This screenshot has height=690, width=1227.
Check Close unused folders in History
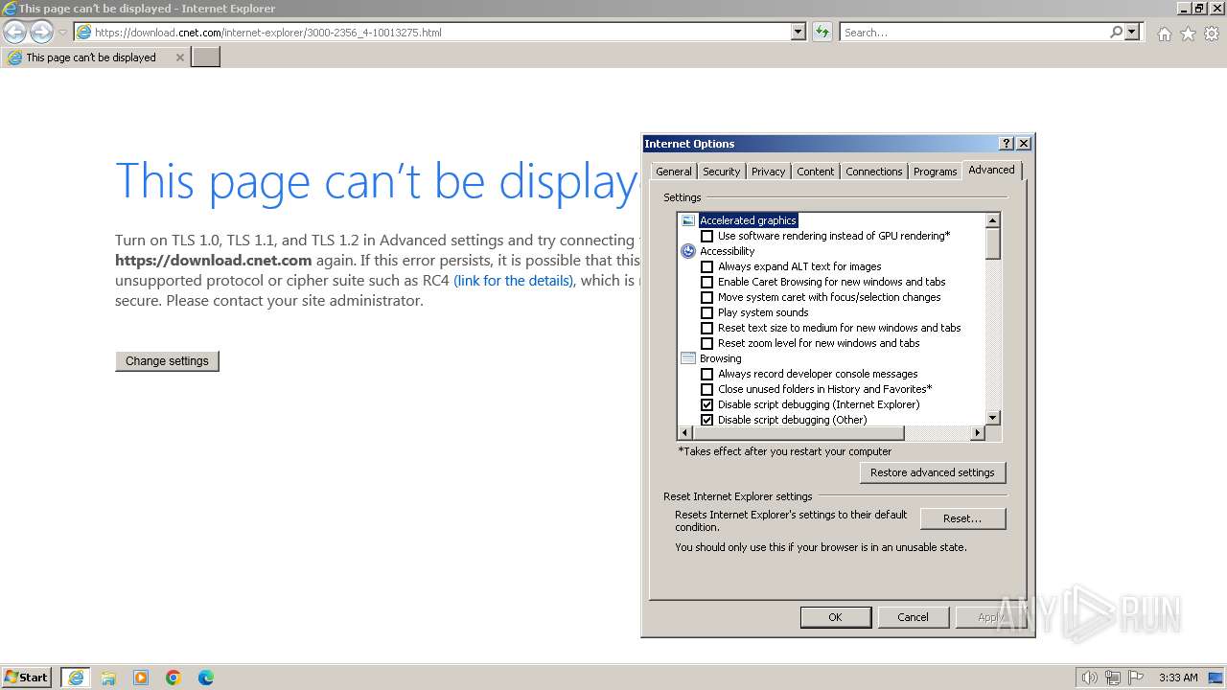tap(707, 389)
